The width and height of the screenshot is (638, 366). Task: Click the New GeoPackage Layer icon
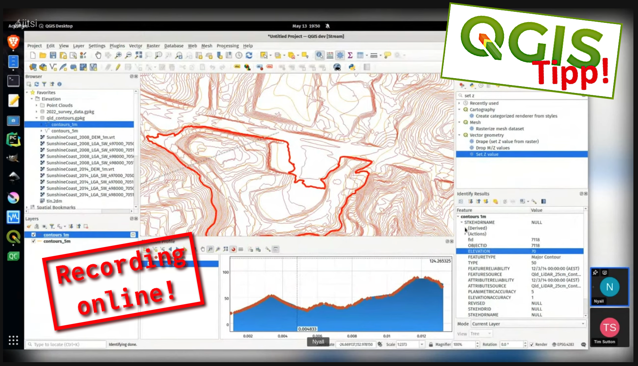click(43, 67)
